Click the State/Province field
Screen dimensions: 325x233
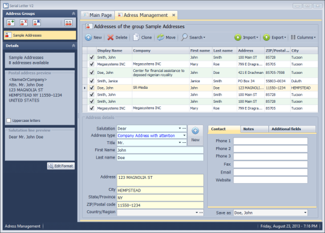160,198
